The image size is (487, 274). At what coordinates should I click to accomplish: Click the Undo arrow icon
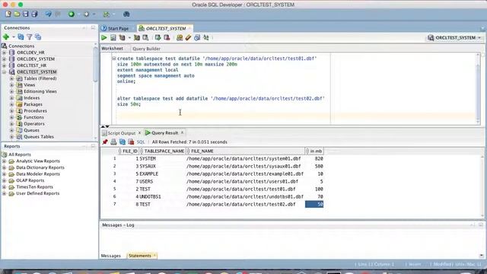click(x=48, y=14)
